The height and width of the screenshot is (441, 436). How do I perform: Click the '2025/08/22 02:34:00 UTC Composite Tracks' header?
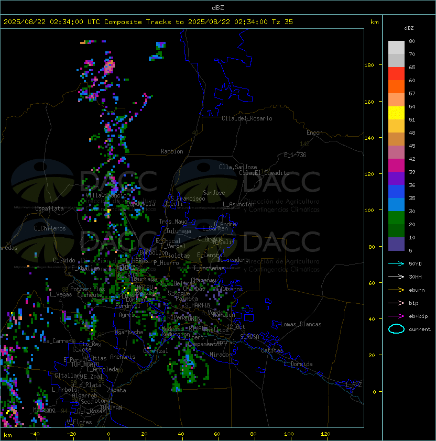(x=88, y=22)
